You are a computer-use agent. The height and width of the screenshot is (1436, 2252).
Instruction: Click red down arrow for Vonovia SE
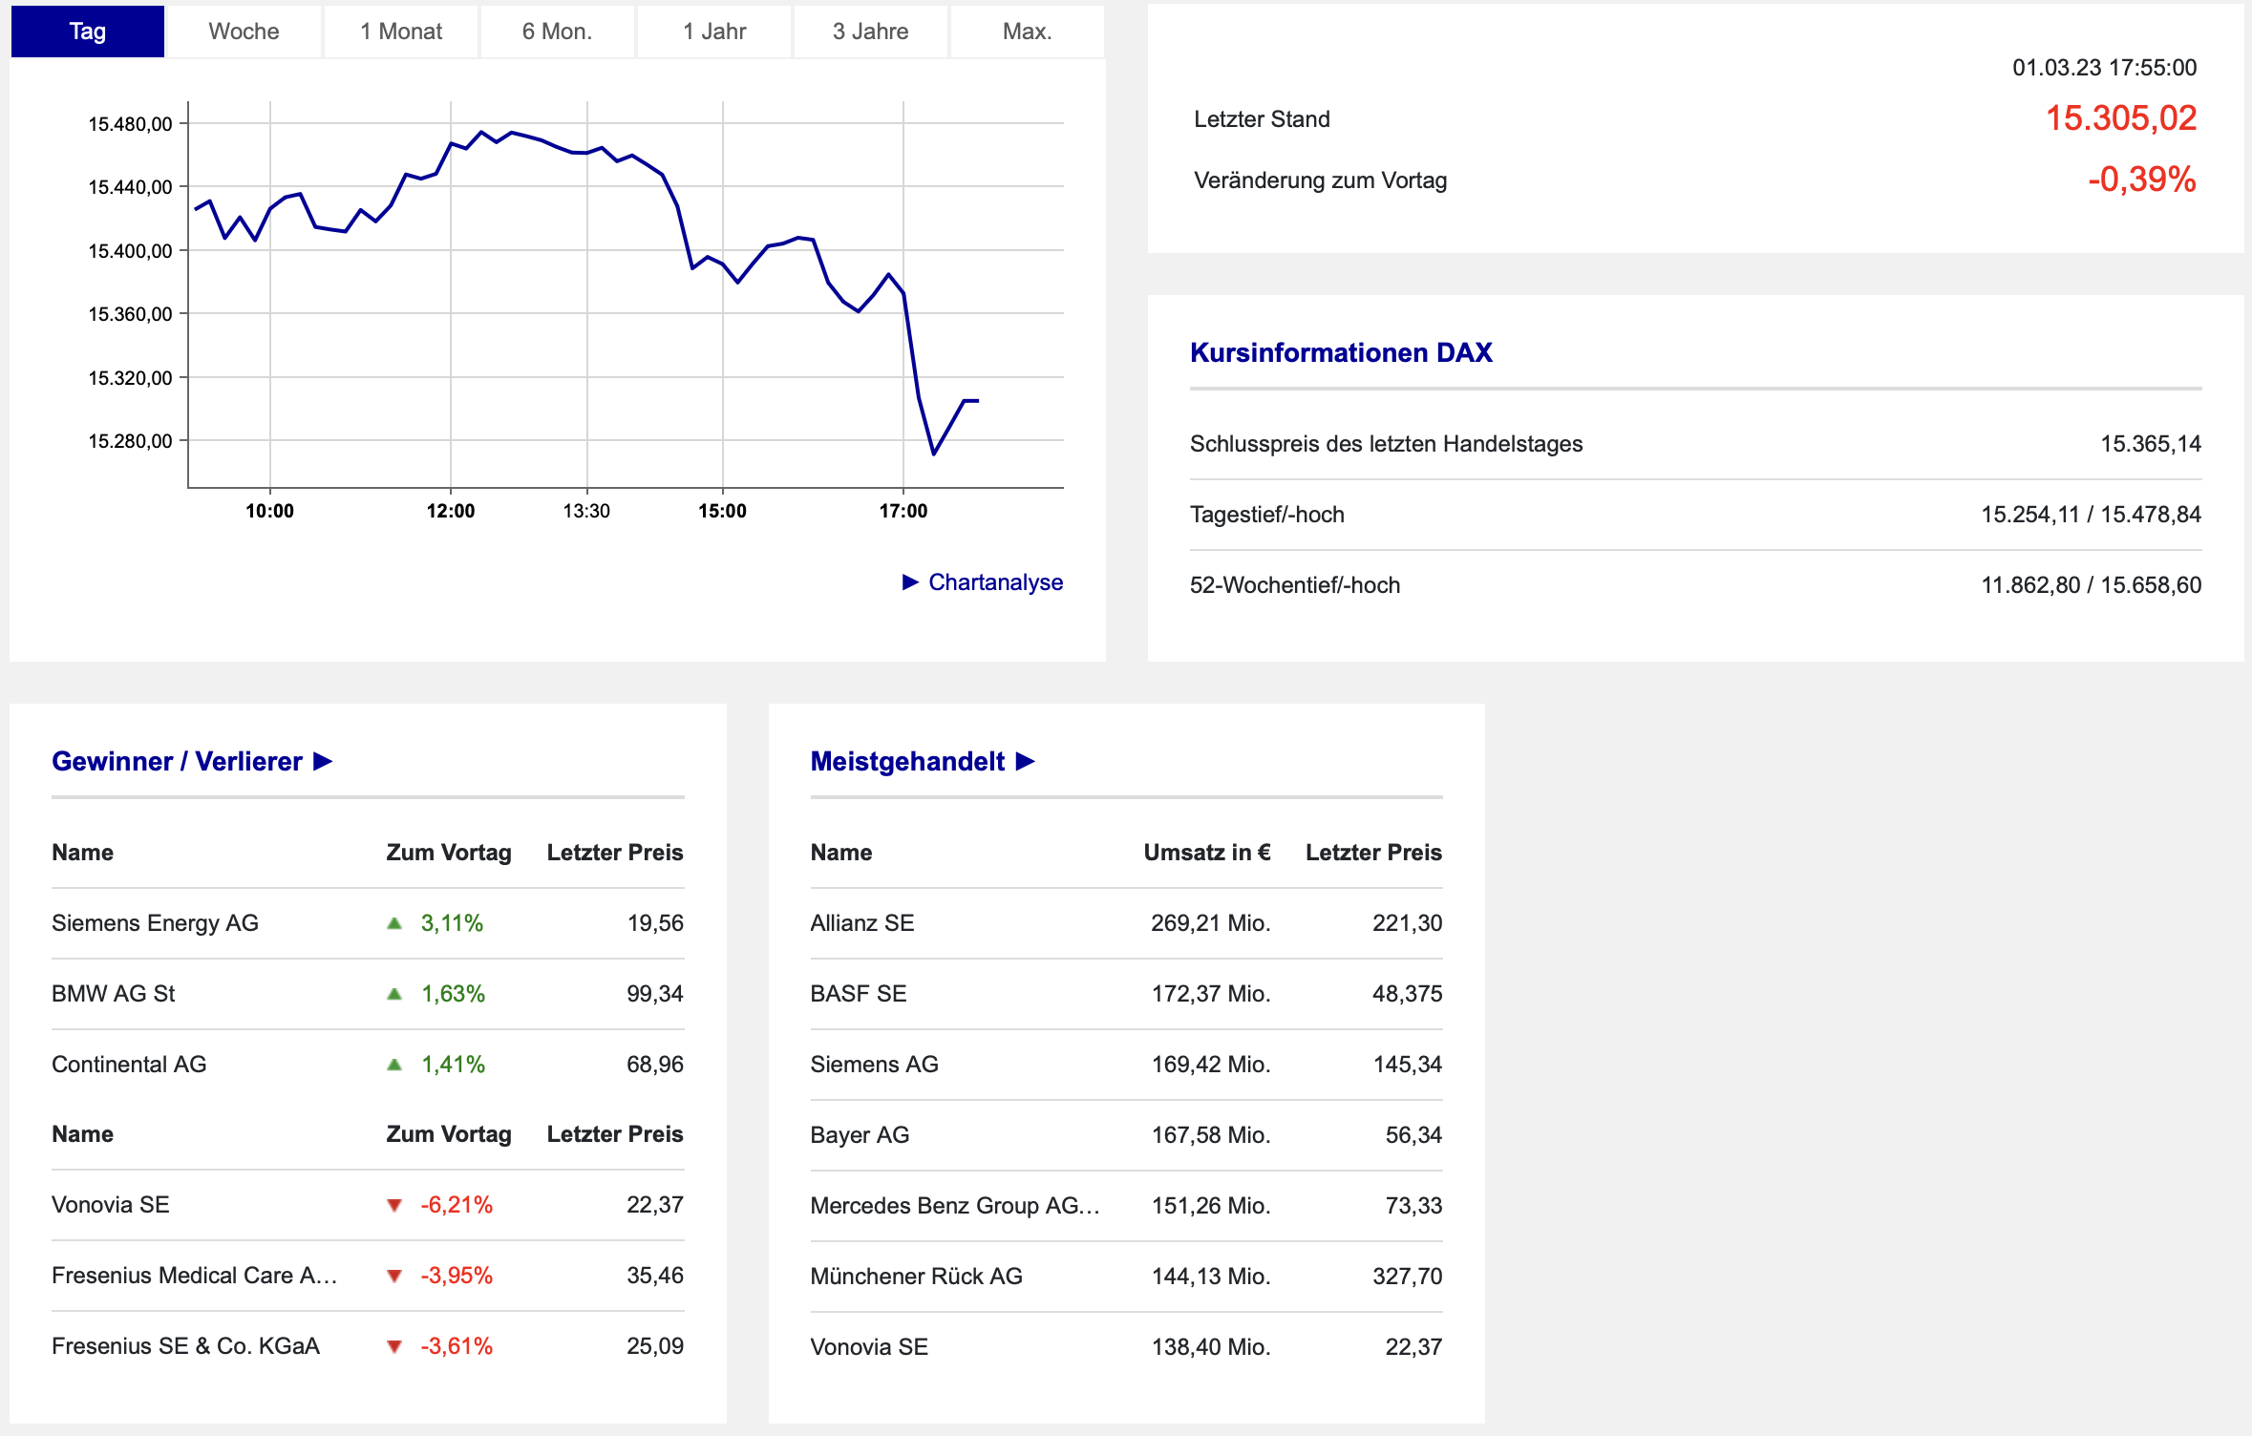point(394,1206)
